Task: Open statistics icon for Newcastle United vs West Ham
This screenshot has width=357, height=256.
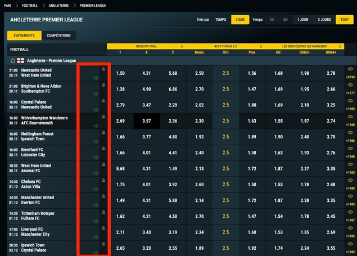Action: [103, 69]
